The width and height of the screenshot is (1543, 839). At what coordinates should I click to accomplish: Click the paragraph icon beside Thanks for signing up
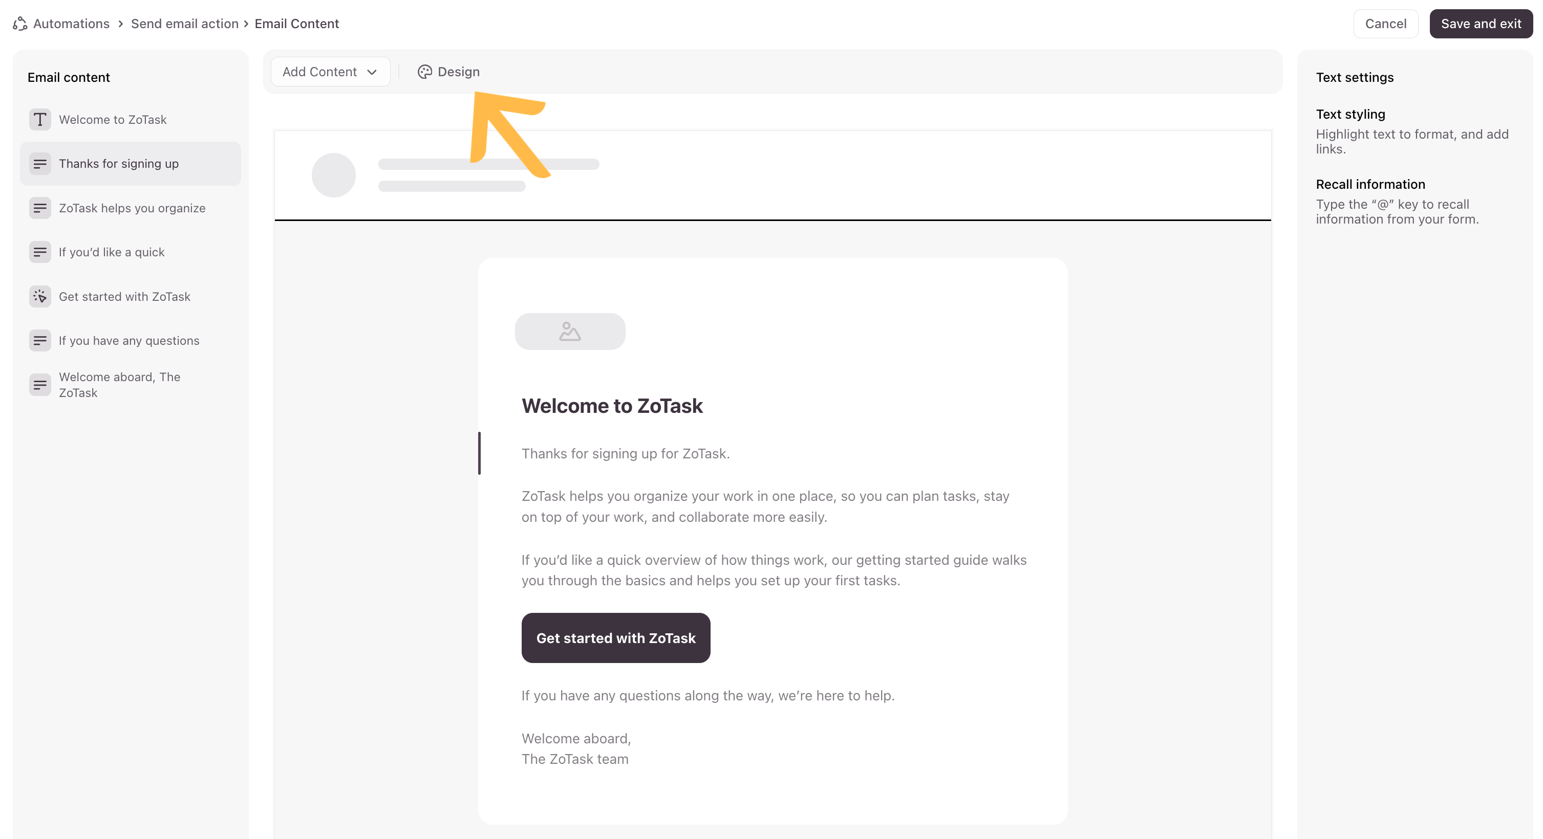coord(40,164)
